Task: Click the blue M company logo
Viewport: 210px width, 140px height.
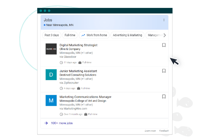Action: 51,100
